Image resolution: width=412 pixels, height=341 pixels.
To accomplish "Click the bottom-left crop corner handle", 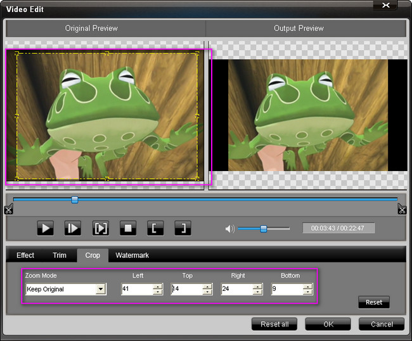I will pyautogui.click(x=17, y=179).
